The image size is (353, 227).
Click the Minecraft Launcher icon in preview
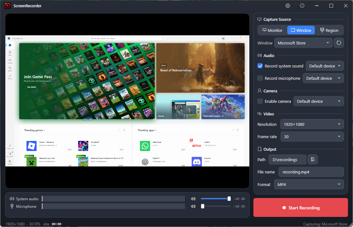point(32,162)
